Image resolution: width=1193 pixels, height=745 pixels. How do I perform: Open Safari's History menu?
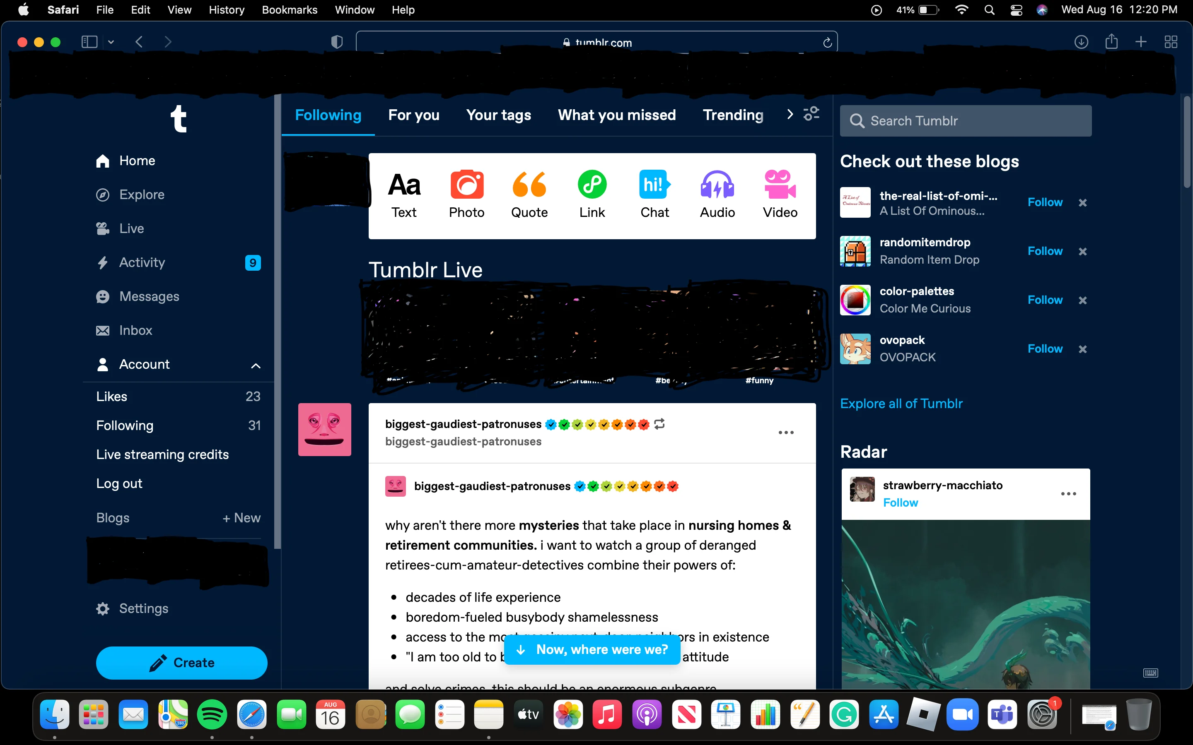click(x=226, y=10)
